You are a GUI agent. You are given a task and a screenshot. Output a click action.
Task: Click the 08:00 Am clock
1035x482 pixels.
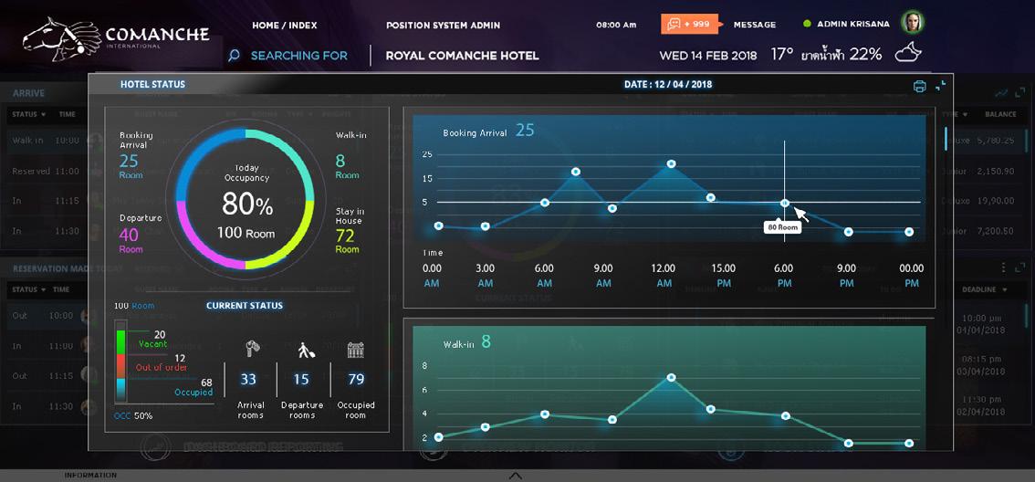(616, 25)
